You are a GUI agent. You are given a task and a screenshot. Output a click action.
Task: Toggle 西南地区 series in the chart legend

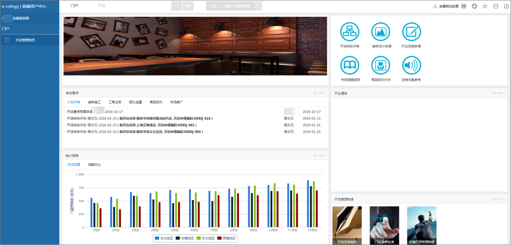click(x=229, y=238)
